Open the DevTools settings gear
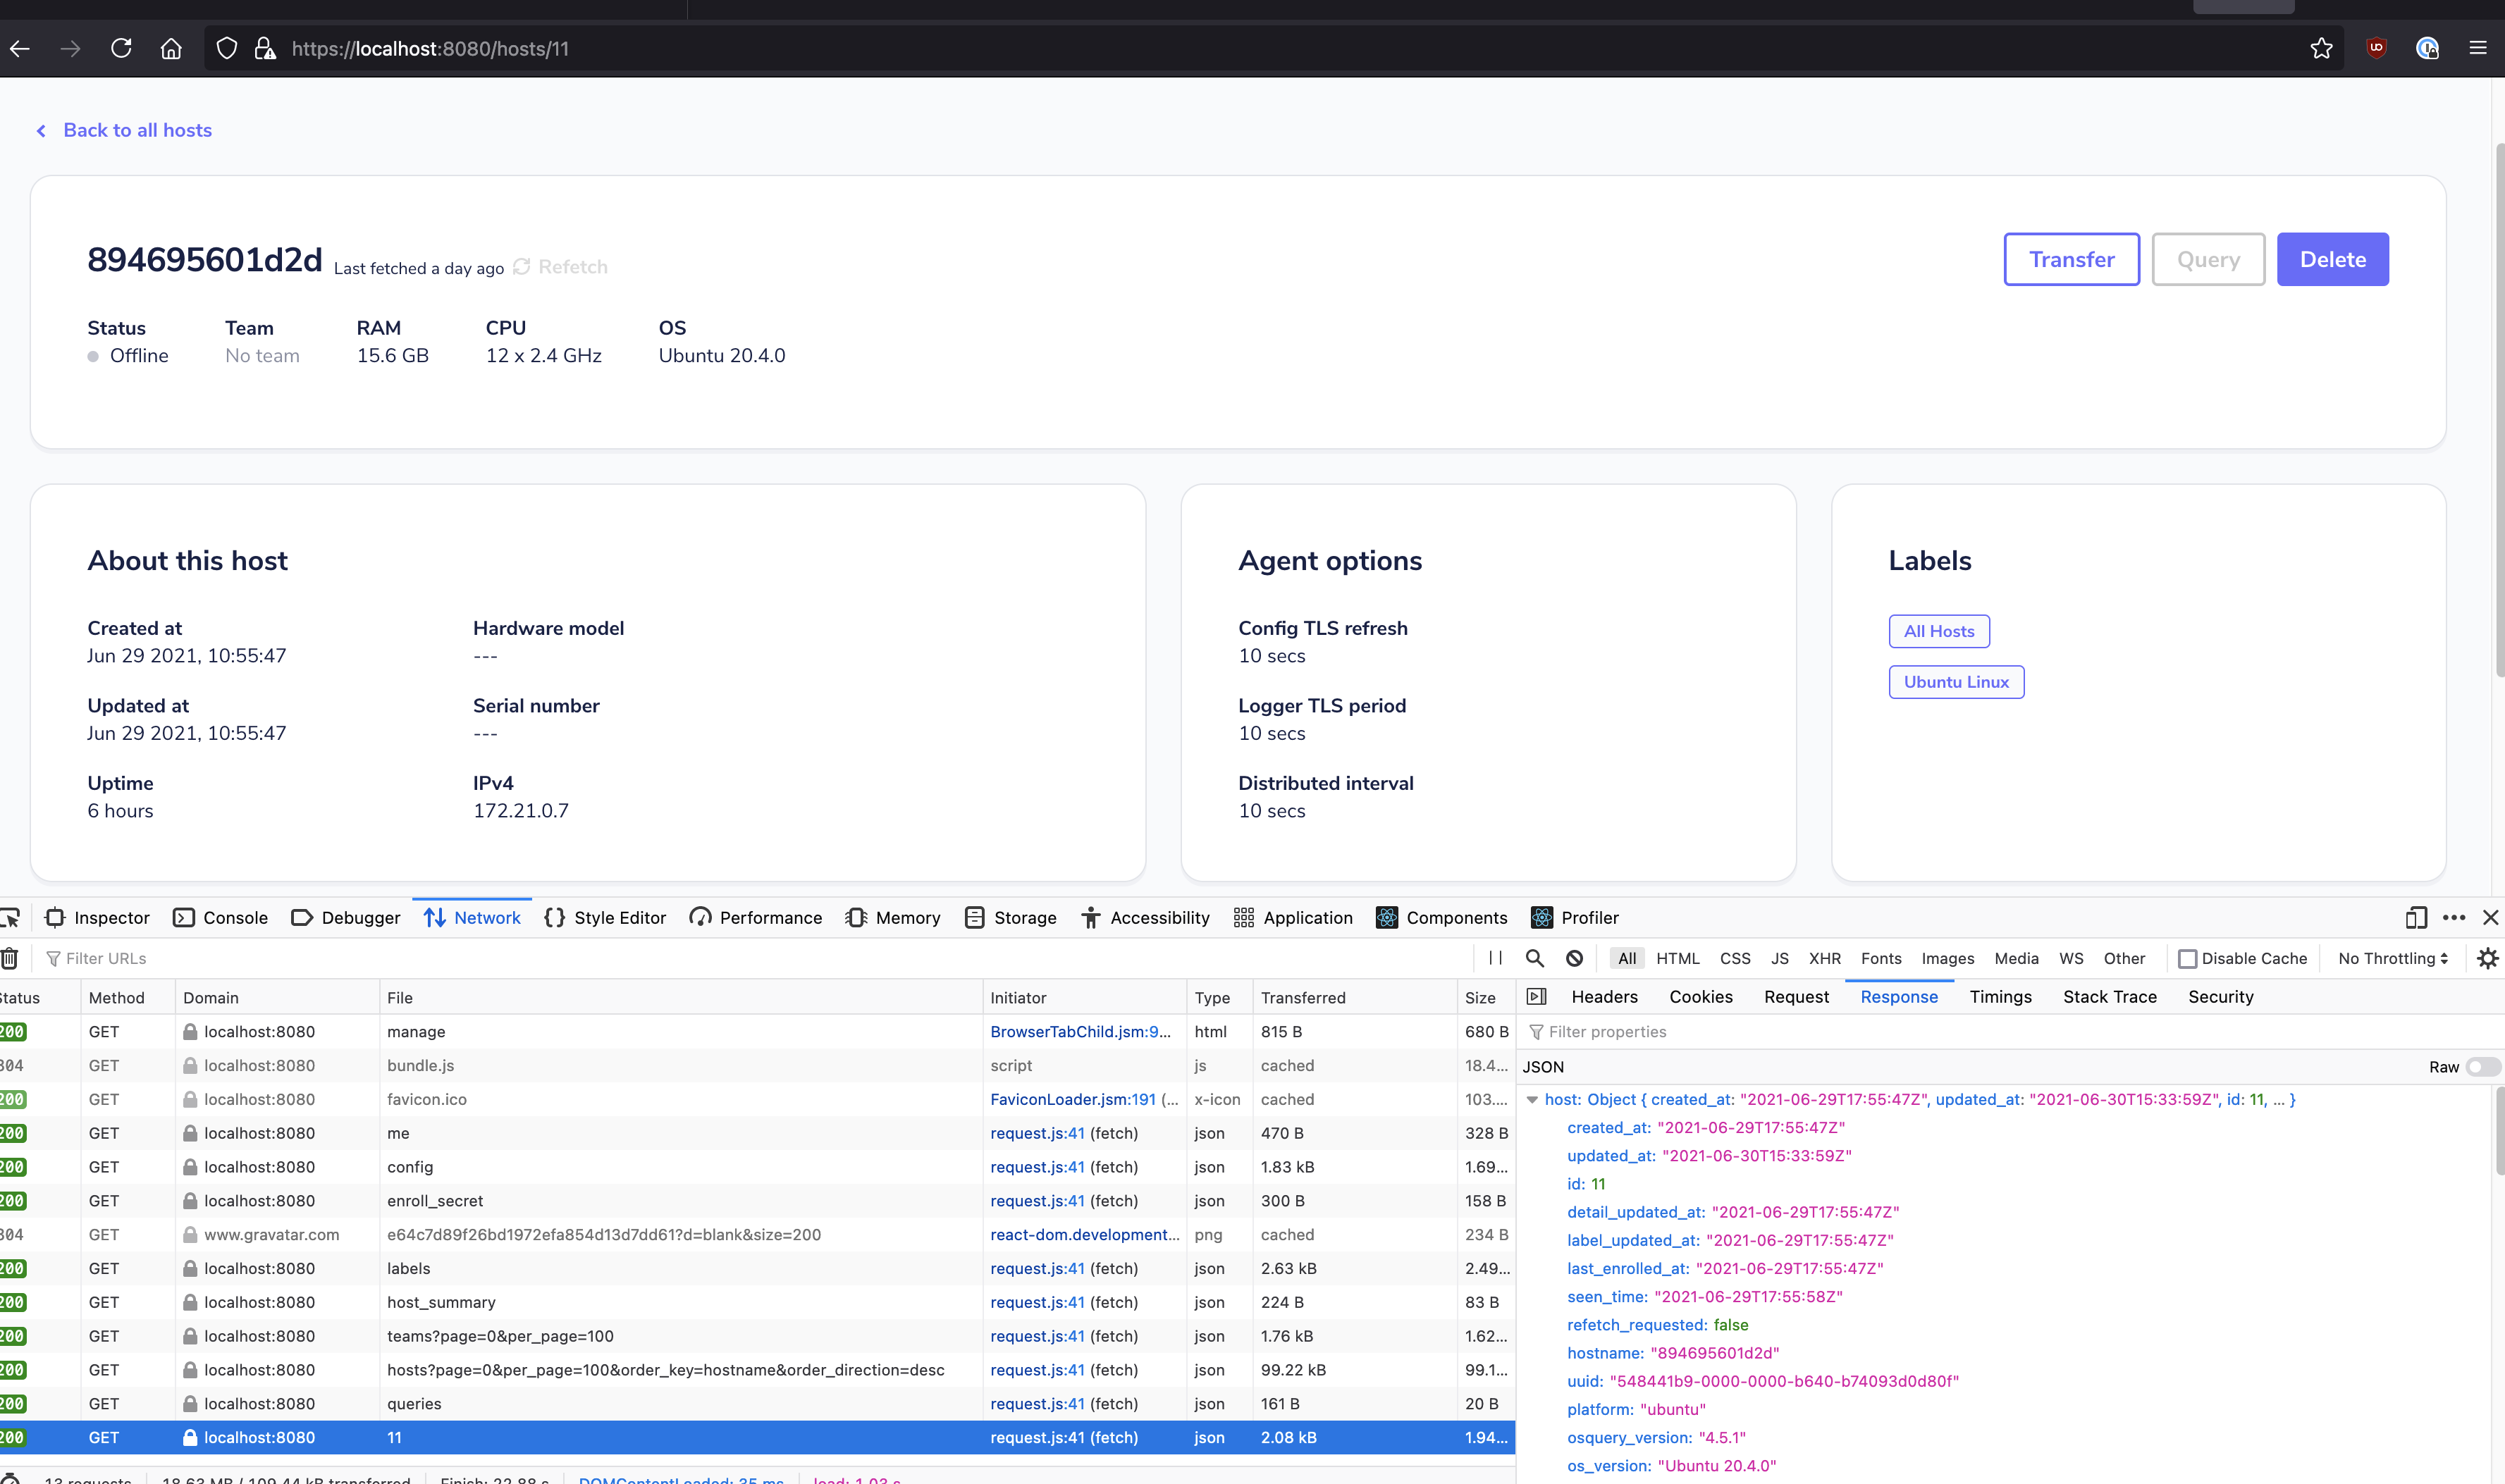 [2488, 958]
